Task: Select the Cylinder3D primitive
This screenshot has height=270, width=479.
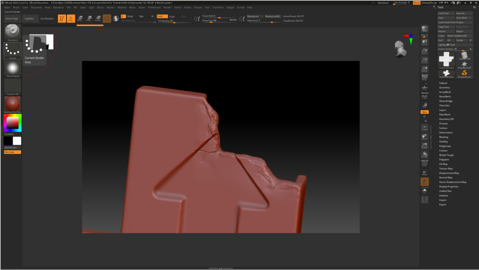Action: 464,56
